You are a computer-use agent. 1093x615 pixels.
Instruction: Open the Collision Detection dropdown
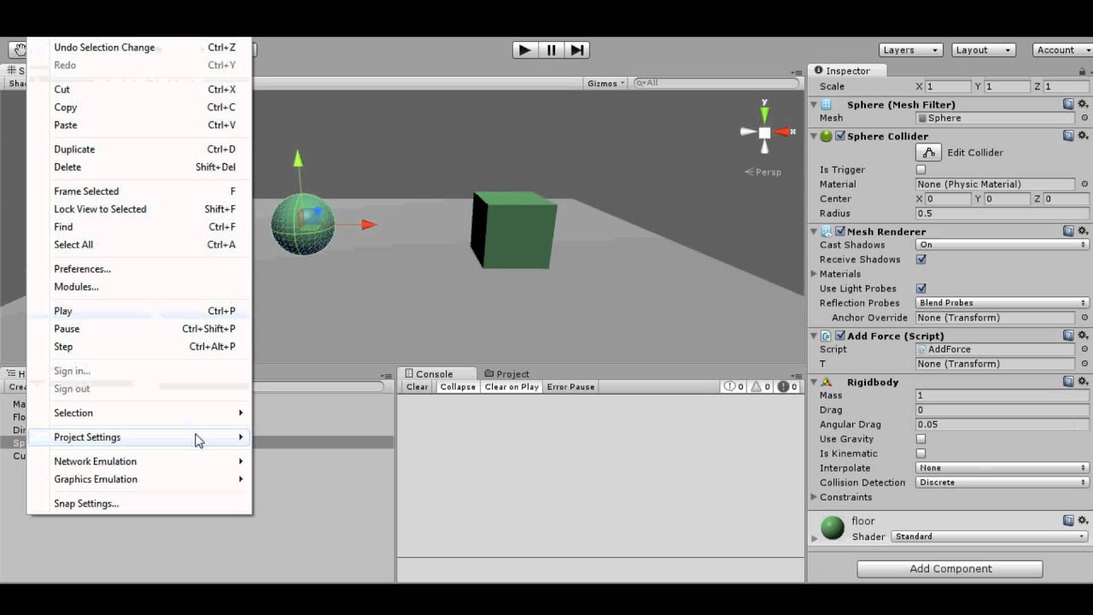(1002, 483)
